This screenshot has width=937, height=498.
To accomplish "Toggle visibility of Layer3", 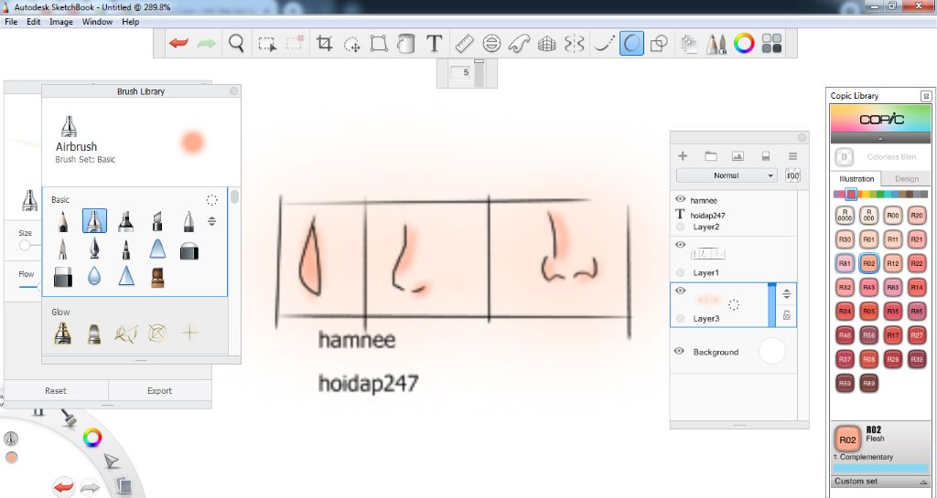I will coord(680,291).
